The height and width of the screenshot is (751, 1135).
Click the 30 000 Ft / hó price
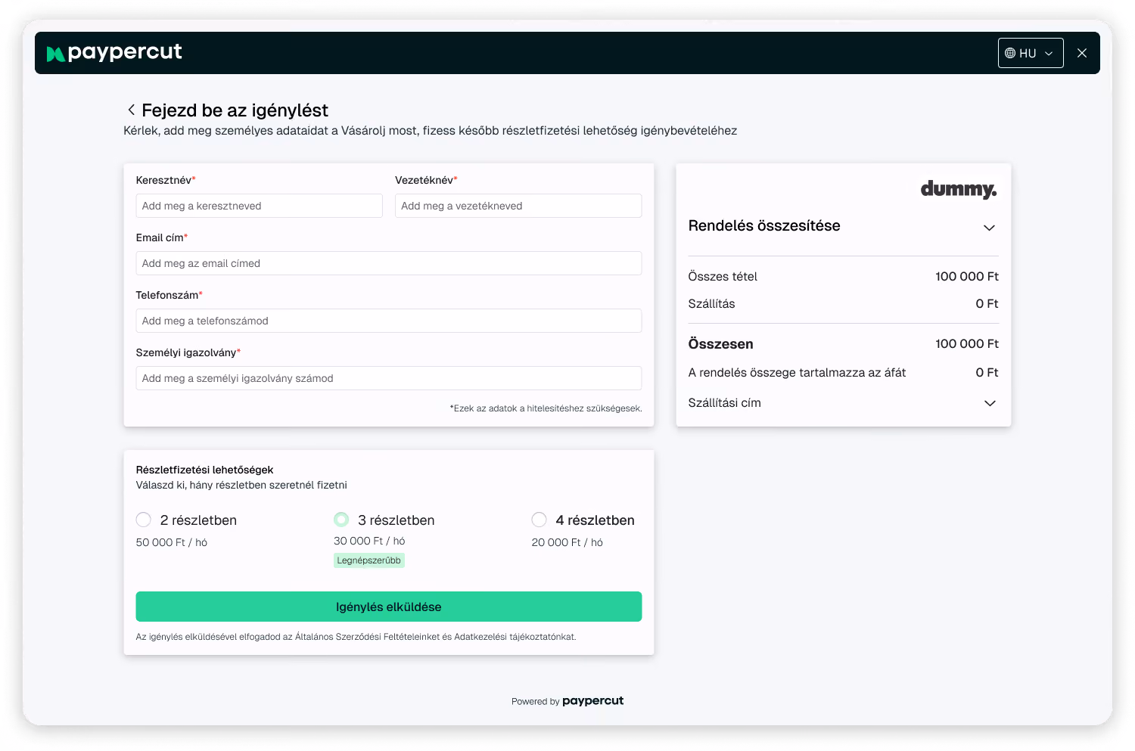(369, 541)
